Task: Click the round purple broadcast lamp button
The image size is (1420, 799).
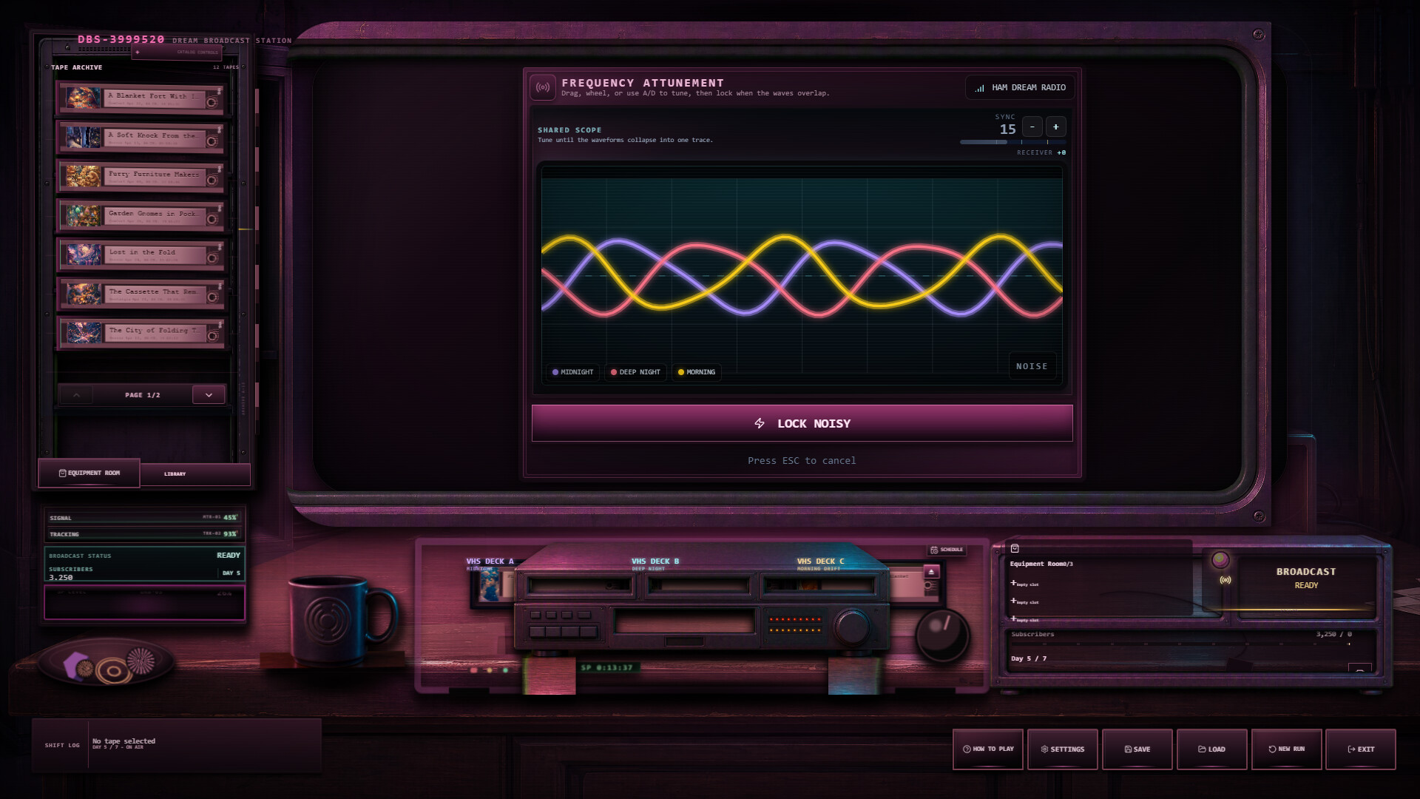Action: point(1220,559)
